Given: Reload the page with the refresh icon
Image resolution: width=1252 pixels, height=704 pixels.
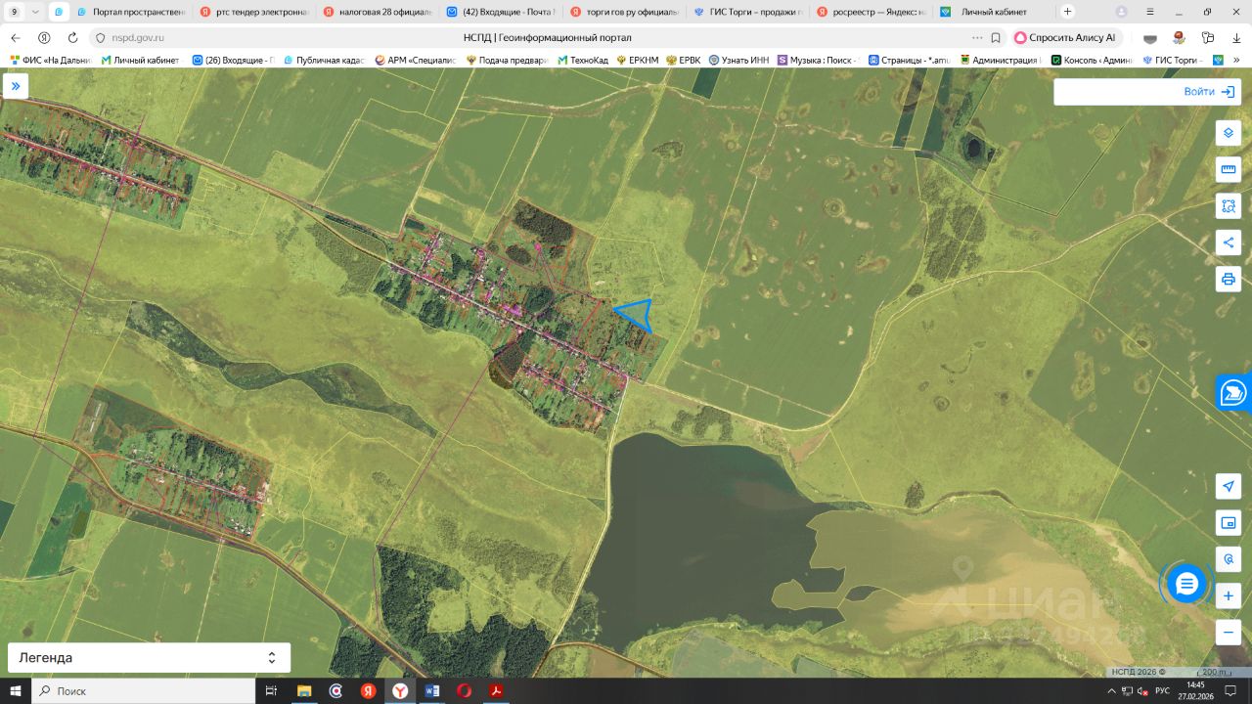Looking at the screenshot, I should (x=72, y=37).
